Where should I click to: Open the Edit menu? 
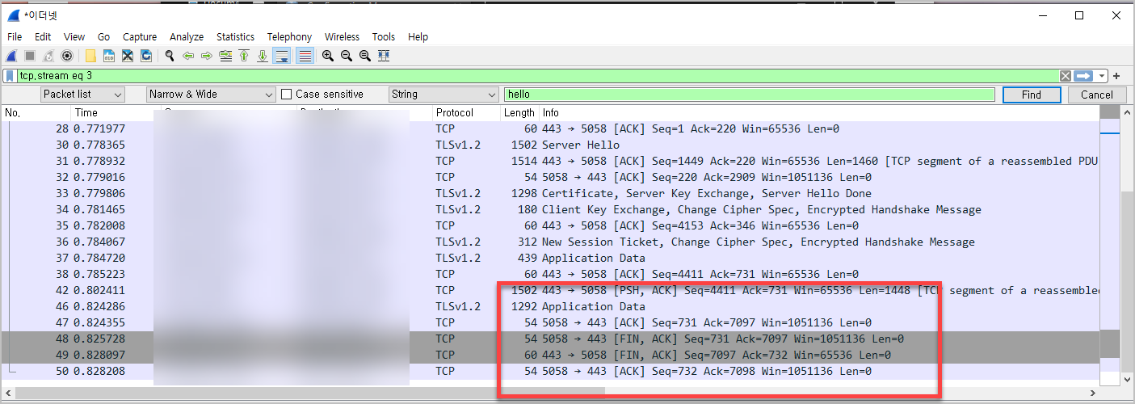[43, 37]
